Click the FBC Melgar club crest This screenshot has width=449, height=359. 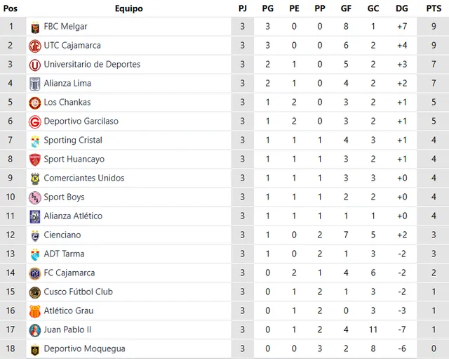35,27
